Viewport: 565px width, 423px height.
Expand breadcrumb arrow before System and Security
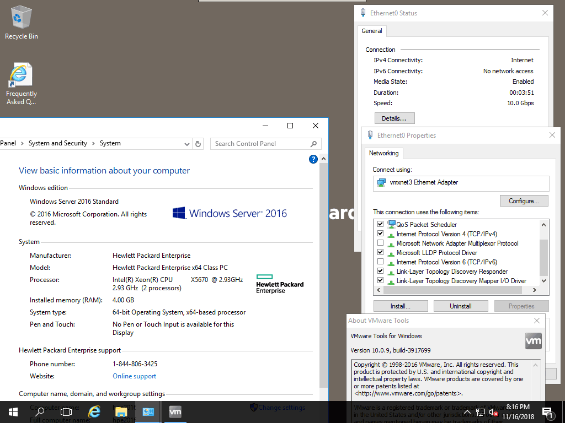pos(22,144)
